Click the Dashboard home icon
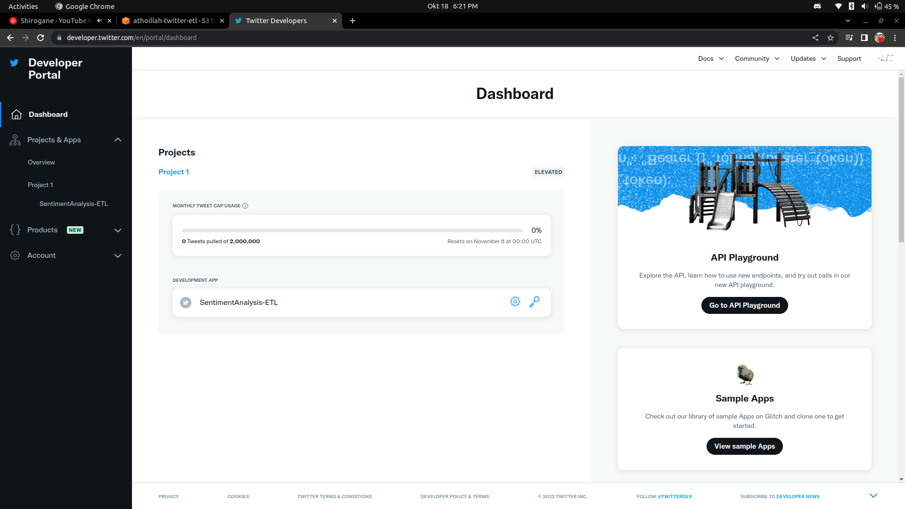 click(16, 115)
